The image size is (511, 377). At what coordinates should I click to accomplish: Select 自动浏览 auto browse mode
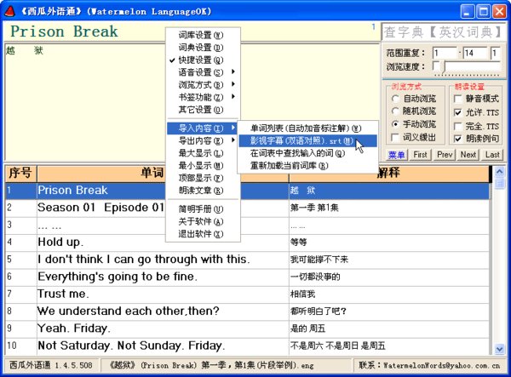click(396, 100)
